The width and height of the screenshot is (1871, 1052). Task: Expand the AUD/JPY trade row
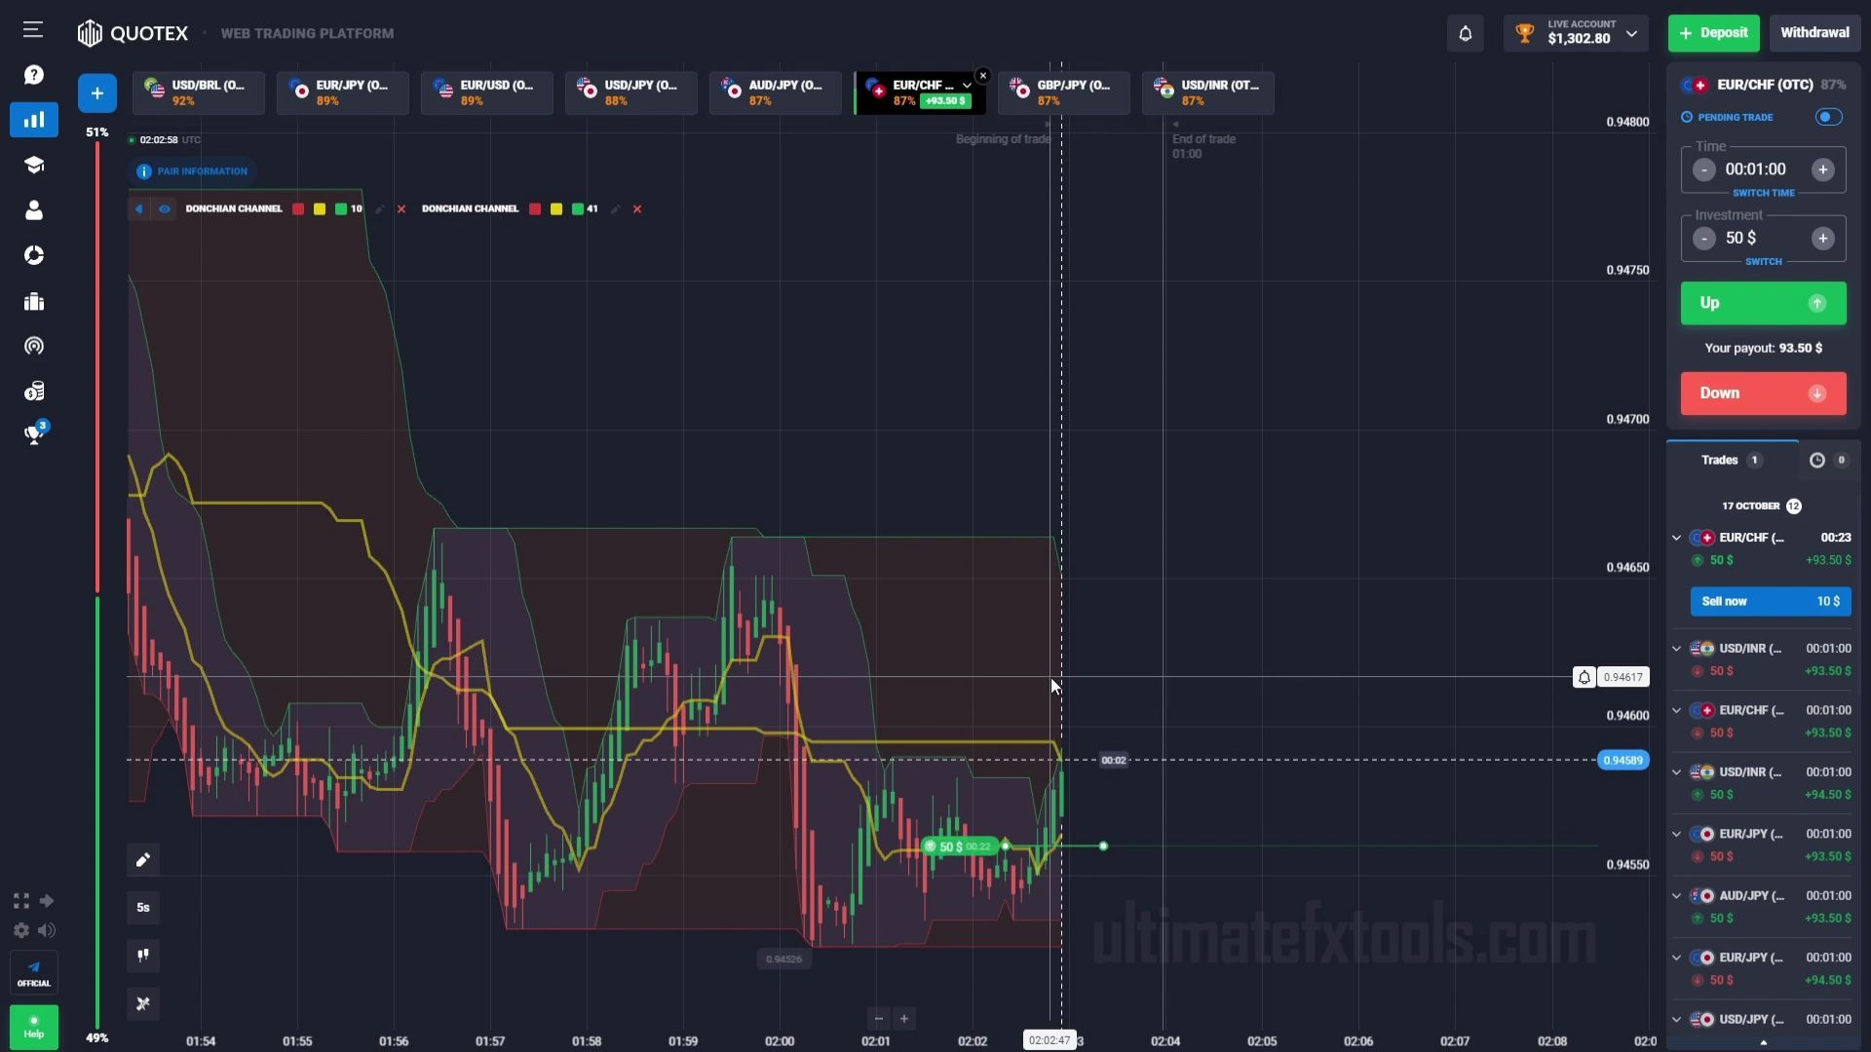click(1676, 896)
